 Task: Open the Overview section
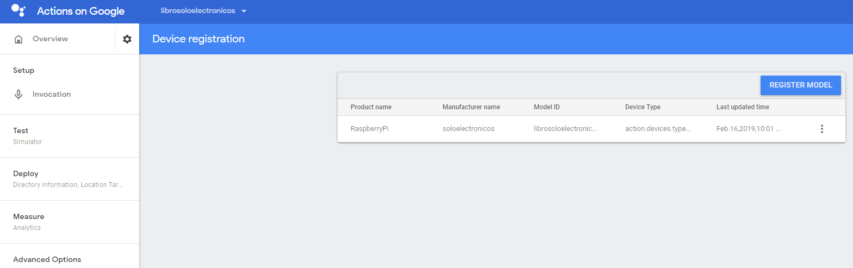[x=50, y=39]
